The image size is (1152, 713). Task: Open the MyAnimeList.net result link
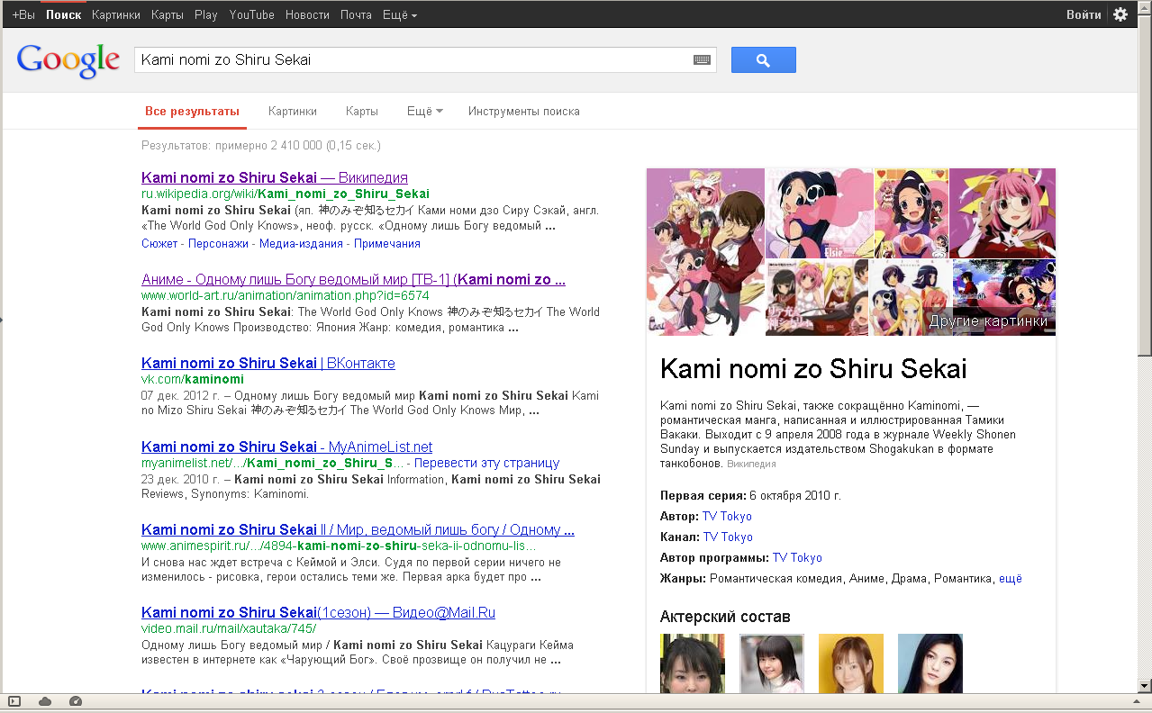[287, 447]
